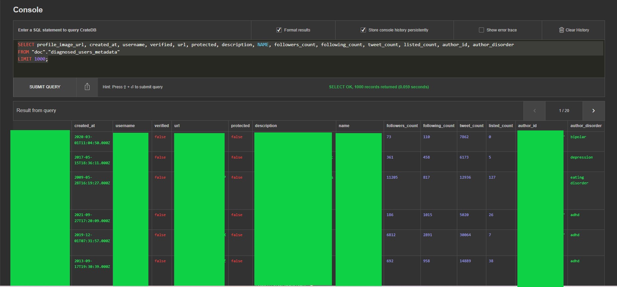Click the username column header
The height and width of the screenshot is (287, 617).
(125, 126)
